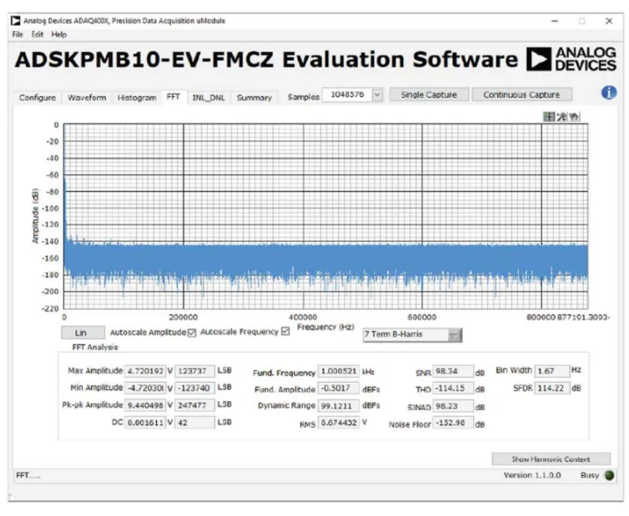Image resolution: width=629 pixels, height=516 pixels.
Task: Click the Fund. Amplitude value field
Action: (x=339, y=388)
